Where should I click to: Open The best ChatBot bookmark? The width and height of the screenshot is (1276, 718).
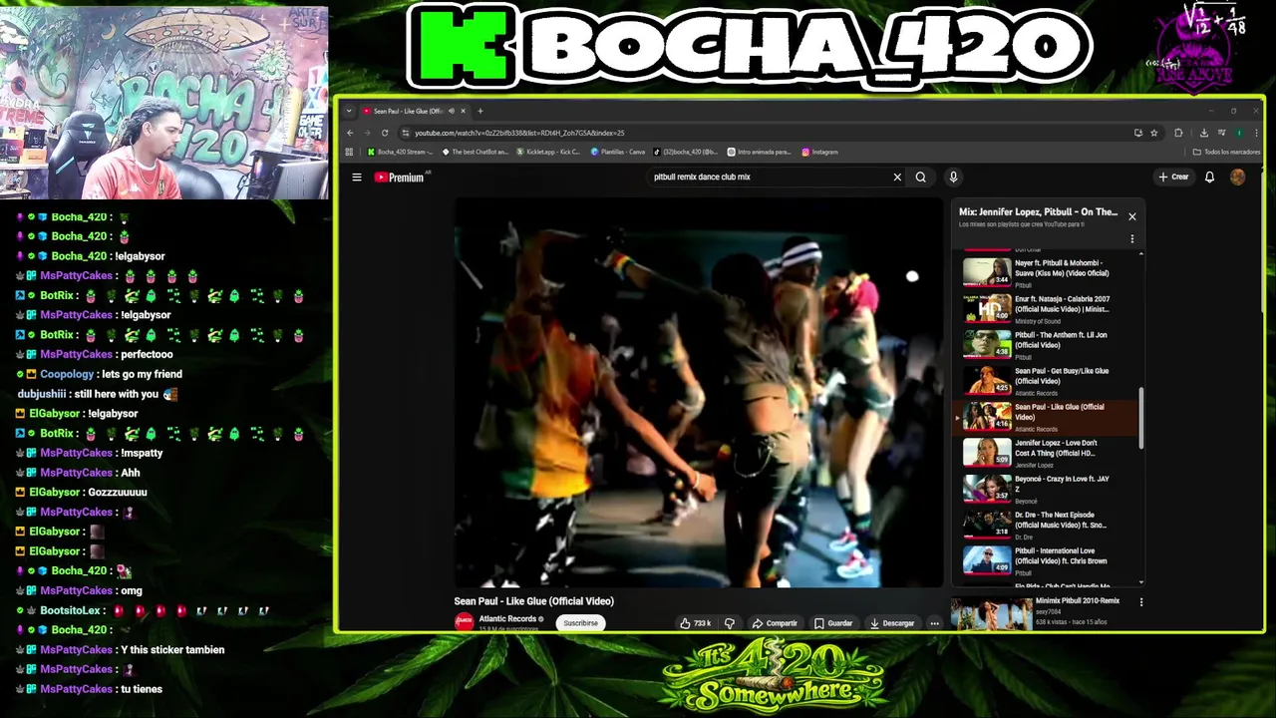tap(476, 153)
